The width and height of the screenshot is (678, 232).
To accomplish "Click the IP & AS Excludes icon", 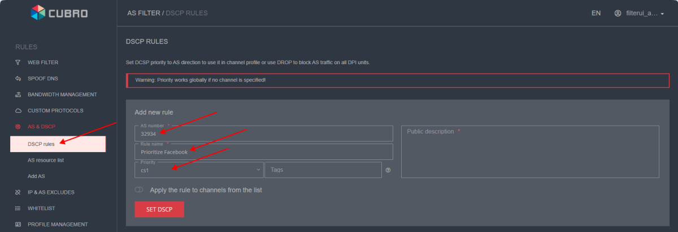I will click(x=18, y=193).
